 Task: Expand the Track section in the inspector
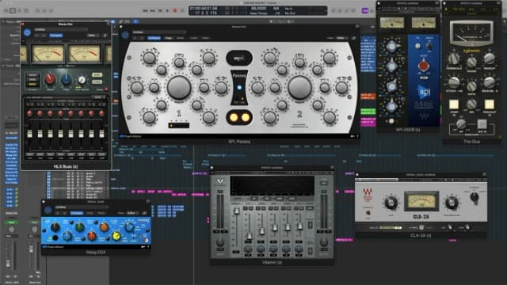point(3,66)
